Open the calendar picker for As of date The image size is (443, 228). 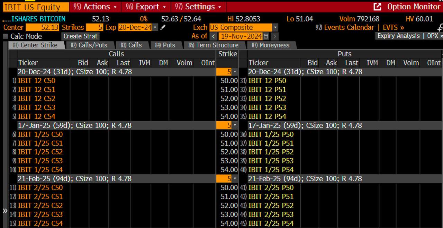[266, 36]
